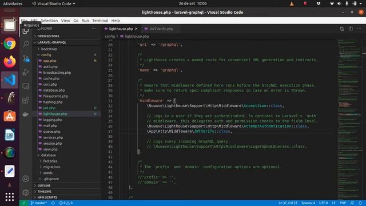This screenshot has width=366, height=206.
Task: Open the Go menu
Action: pos(76,21)
